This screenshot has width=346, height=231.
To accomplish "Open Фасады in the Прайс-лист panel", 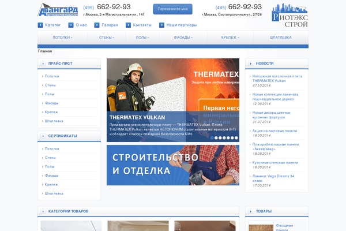I will click(51, 103).
